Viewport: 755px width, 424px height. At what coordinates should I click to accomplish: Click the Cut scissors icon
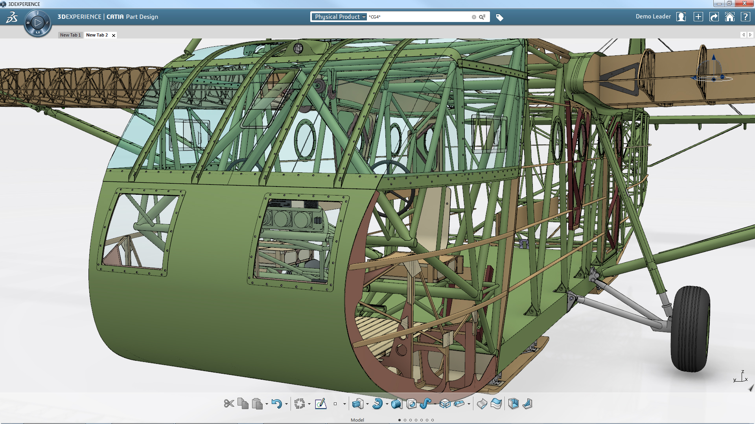229,404
